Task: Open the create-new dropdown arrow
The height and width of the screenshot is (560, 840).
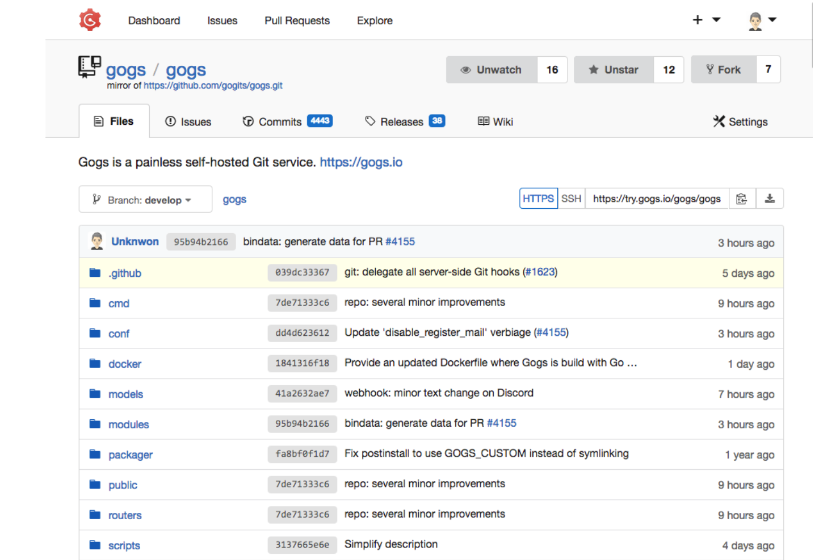Action: [x=715, y=19]
